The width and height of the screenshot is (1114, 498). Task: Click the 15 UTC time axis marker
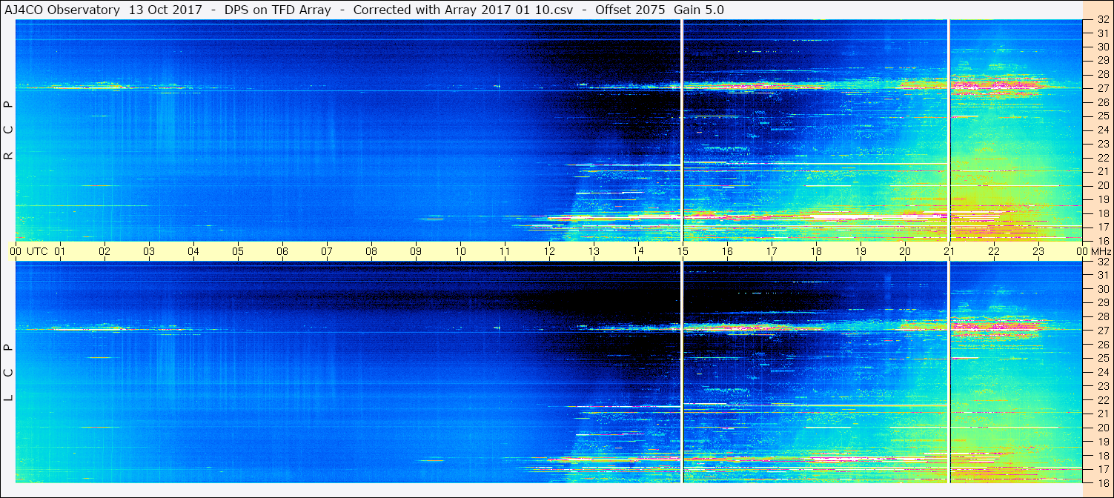(683, 251)
